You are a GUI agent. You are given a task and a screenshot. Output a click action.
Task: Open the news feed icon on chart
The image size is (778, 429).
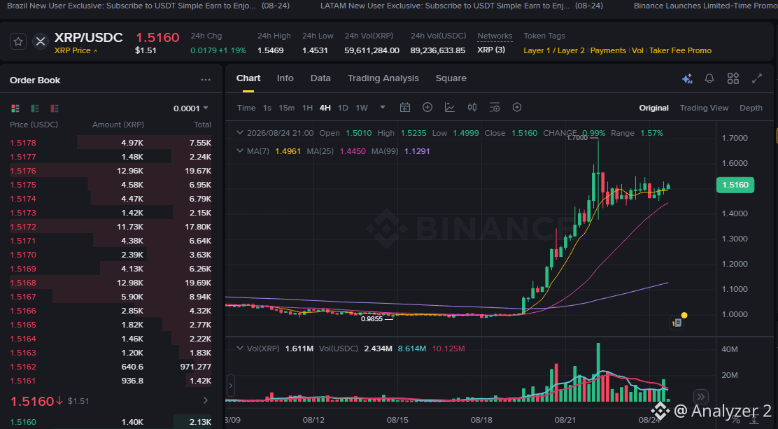[x=677, y=323]
